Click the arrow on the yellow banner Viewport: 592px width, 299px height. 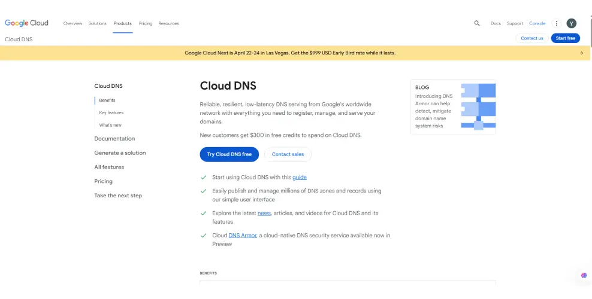point(581,53)
